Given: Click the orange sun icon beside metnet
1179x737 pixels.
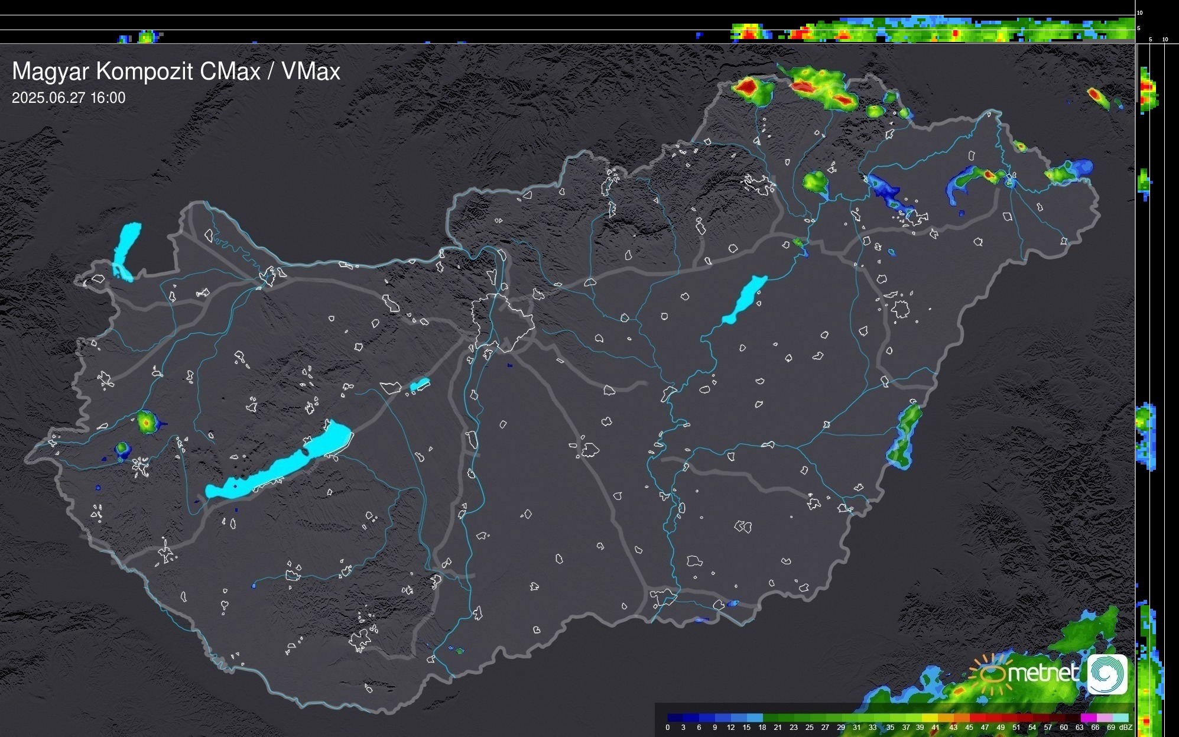Looking at the screenshot, I should click(x=993, y=674).
